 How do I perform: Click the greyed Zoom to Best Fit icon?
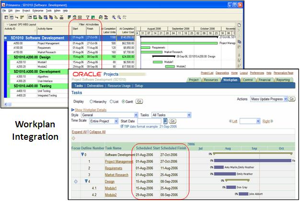125,17
